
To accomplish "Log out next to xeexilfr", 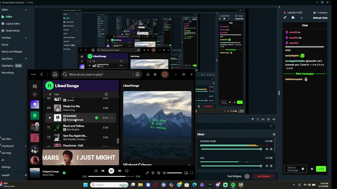I will (26, 175).
